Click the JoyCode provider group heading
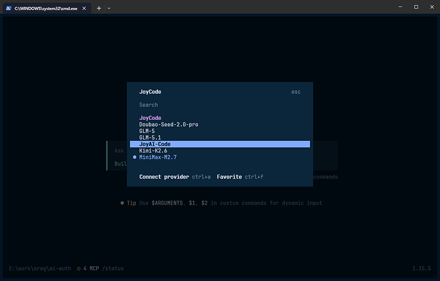Screen dimensions: 440x281 point(150,118)
